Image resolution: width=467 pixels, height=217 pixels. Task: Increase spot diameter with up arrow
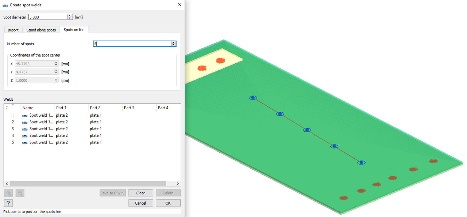coord(70,16)
